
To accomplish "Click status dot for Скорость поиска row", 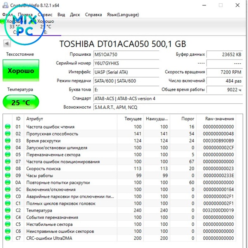I will pos(7,168).
